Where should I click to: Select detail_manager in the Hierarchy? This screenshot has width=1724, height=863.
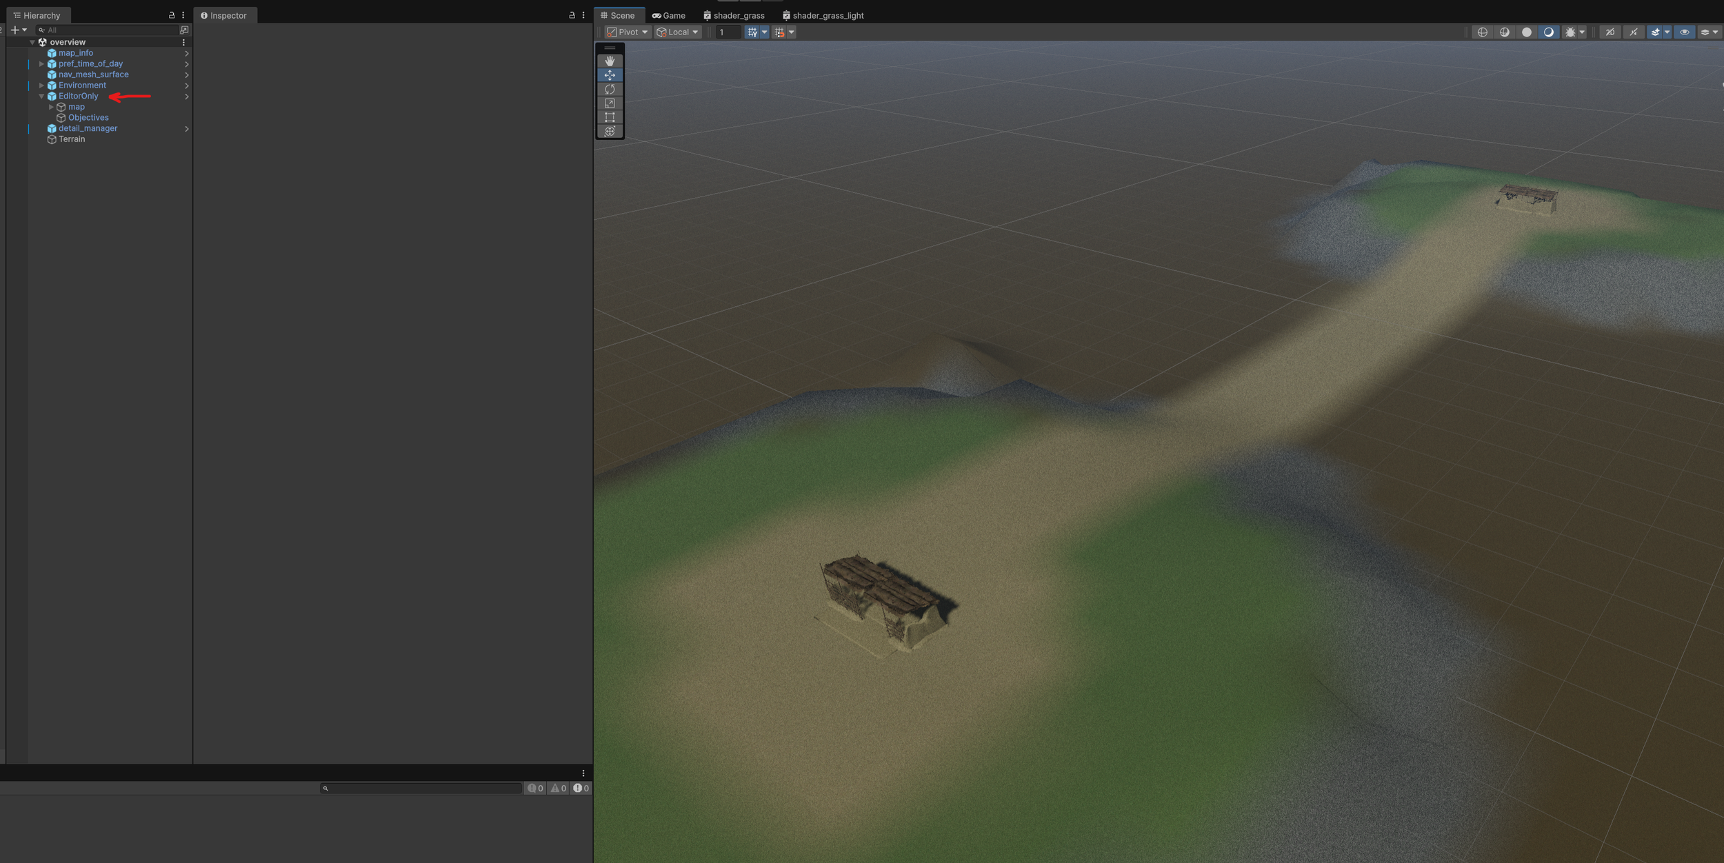88,128
